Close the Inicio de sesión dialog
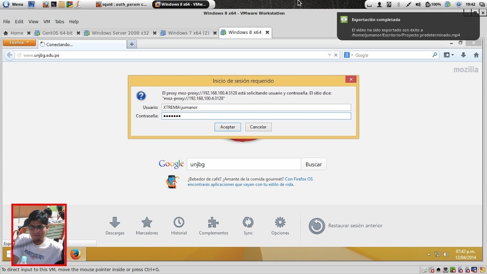The width and height of the screenshot is (487, 274). point(351,80)
